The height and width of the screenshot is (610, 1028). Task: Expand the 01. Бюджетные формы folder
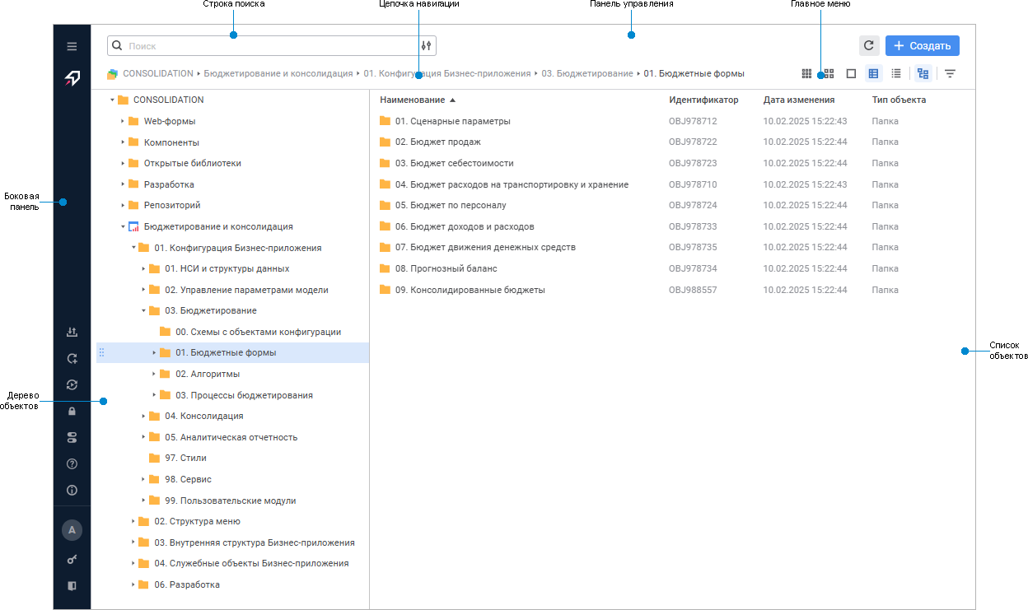(x=153, y=352)
